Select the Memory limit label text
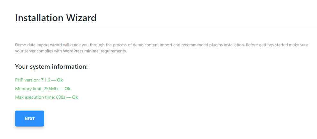The width and height of the screenshot is (317, 139). click(28, 89)
